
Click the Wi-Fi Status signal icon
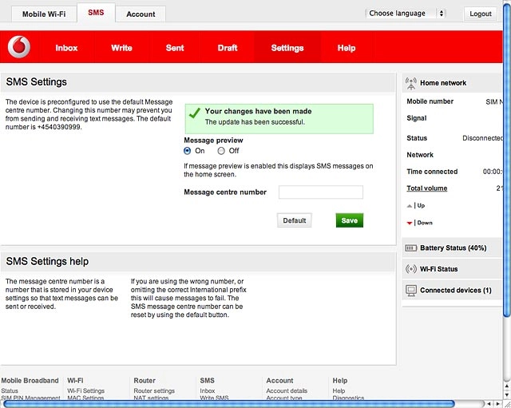(x=410, y=269)
